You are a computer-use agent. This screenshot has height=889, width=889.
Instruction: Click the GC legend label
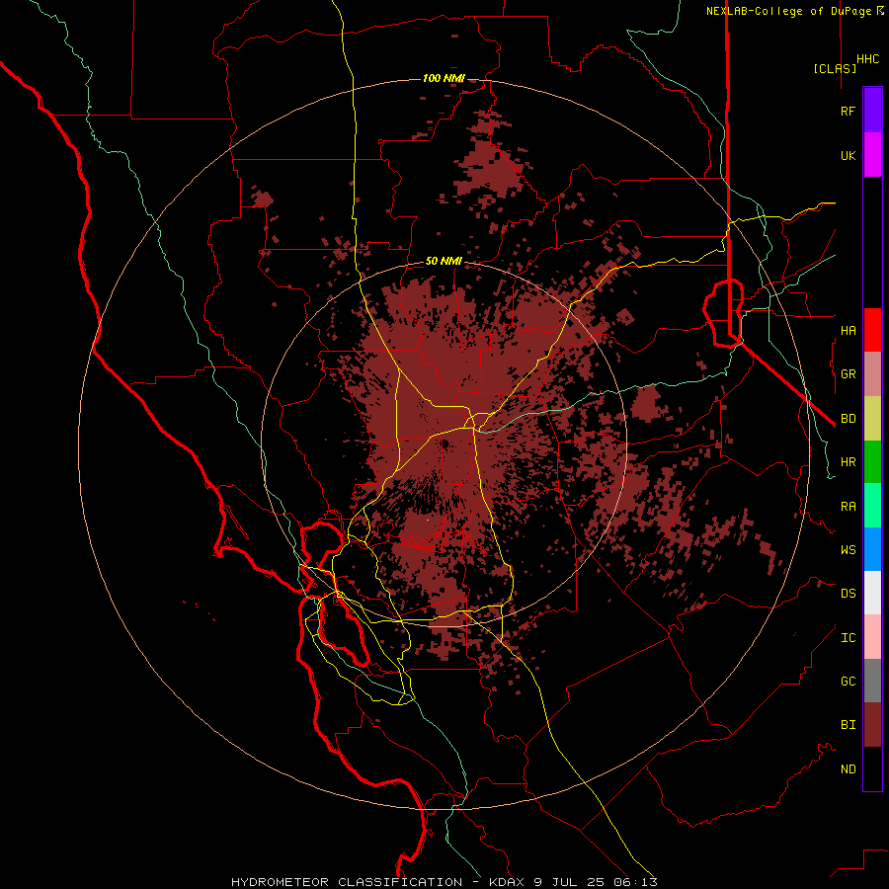tap(848, 681)
